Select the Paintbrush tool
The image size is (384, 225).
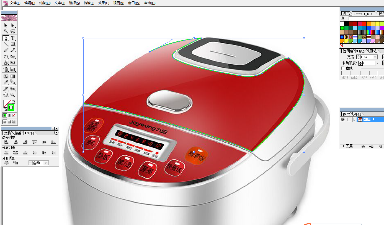(6, 50)
